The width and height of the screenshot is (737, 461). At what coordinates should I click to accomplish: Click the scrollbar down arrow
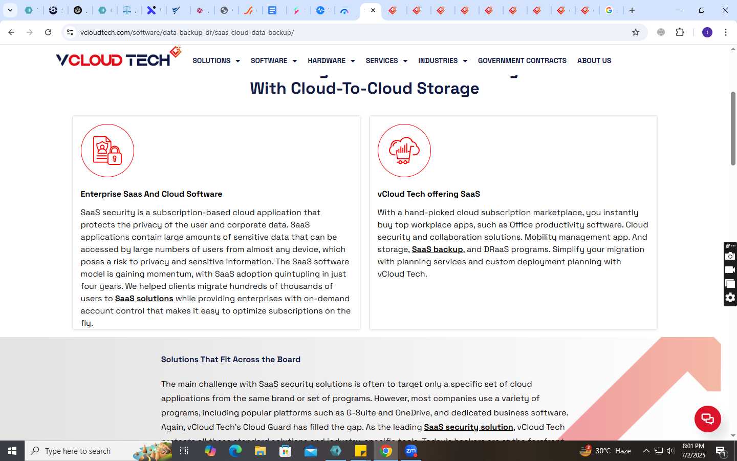(733, 435)
